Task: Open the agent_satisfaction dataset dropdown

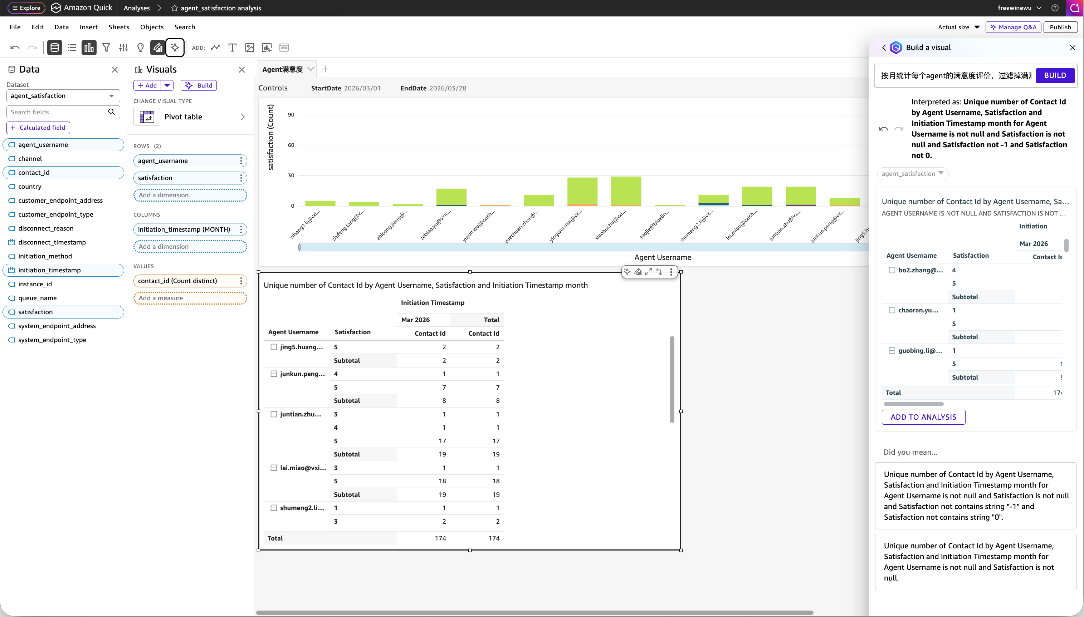Action: point(63,96)
